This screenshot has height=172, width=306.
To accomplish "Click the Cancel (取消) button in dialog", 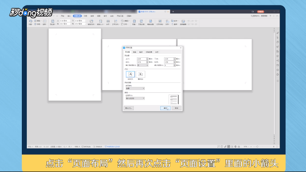I will tap(176, 108).
